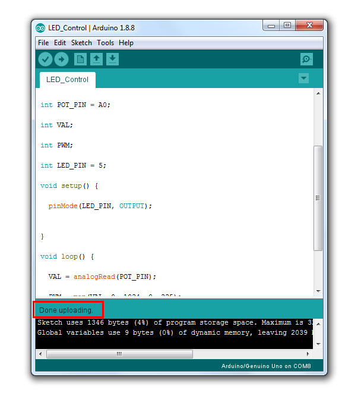Image resolution: width=361 pixels, height=396 pixels.
Task: Click the 'int POT_PIN = A0;' line
Action: pos(75,105)
